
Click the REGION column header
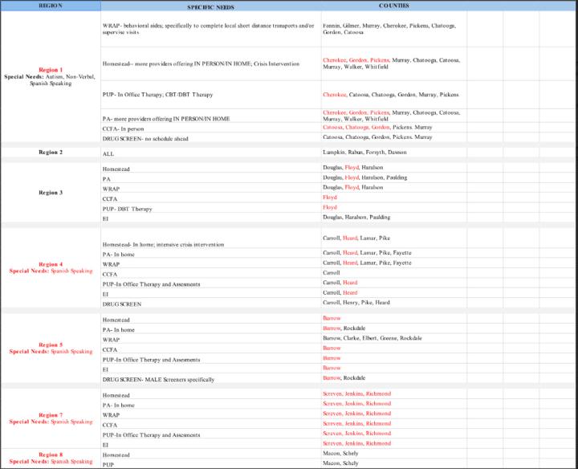click(50, 5)
